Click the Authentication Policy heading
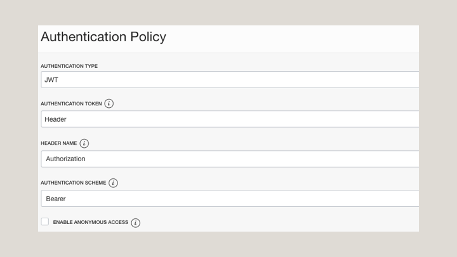Image resolution: width=457 pixels, height=257 pixels. [103, 37]
